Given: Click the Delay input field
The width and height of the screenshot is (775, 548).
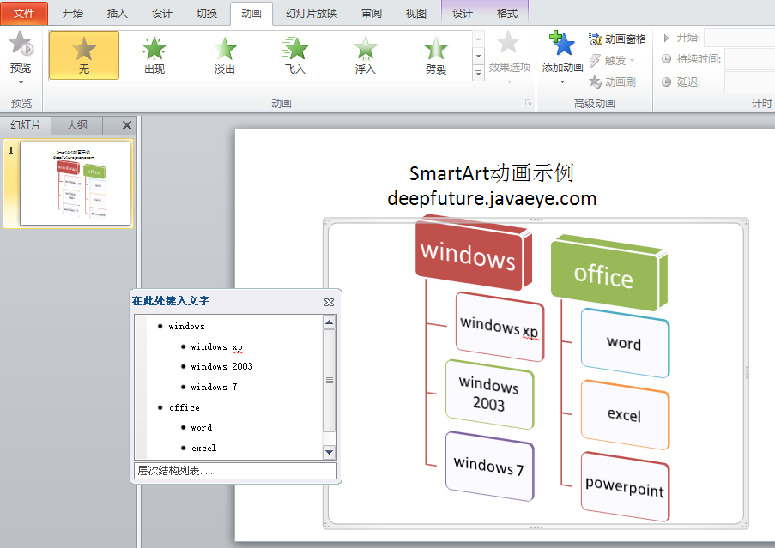Looking at the screenshot, I should pyautogui.click(x=750, y=82).
